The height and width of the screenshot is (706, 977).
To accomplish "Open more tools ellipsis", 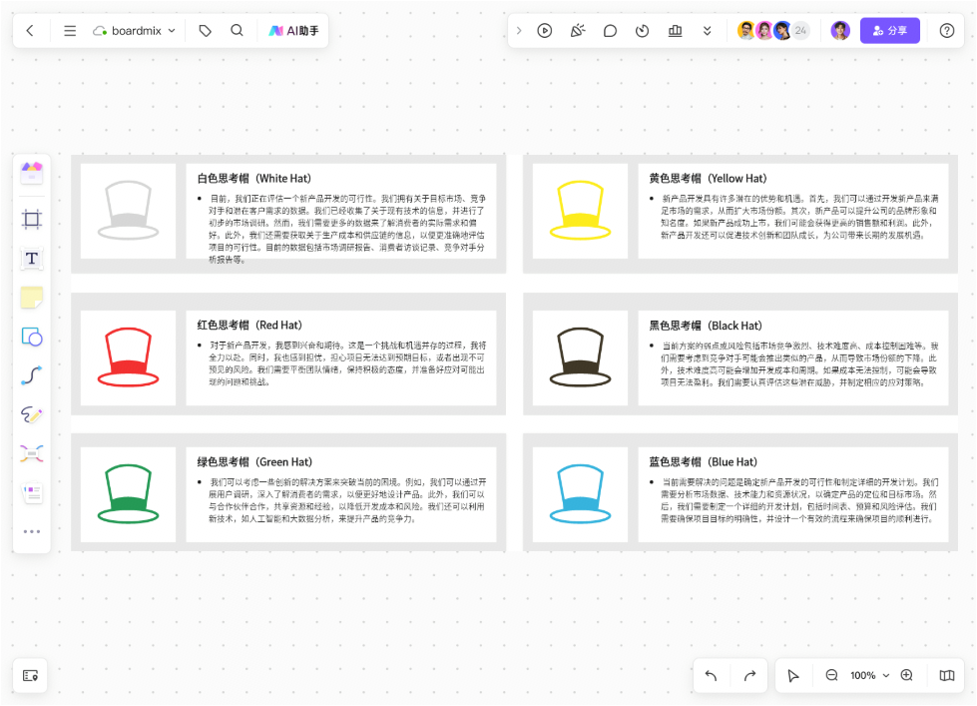I will (32, 532).
